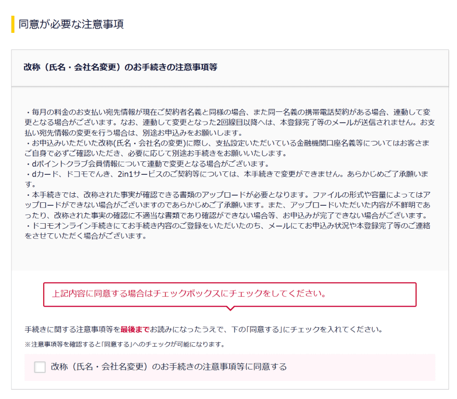Click the paragraph starting ・ドコモオンライン手続きにて

(228, 230)
